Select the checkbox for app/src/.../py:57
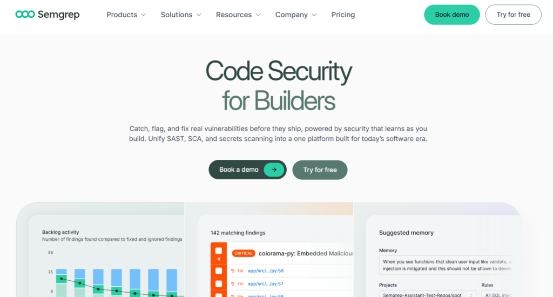Viewport: 553px width, 297px height. tap(219, 283)
